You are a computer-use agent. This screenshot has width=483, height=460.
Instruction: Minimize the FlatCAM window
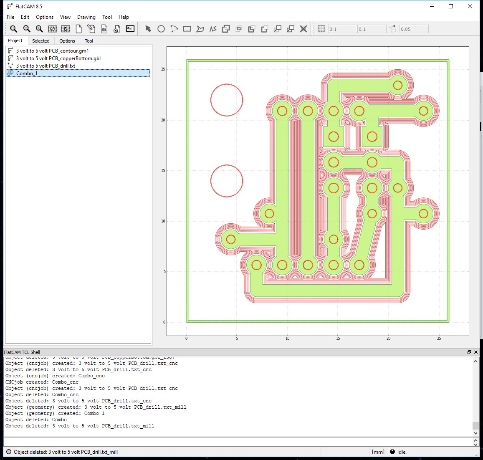coord(432,6)
